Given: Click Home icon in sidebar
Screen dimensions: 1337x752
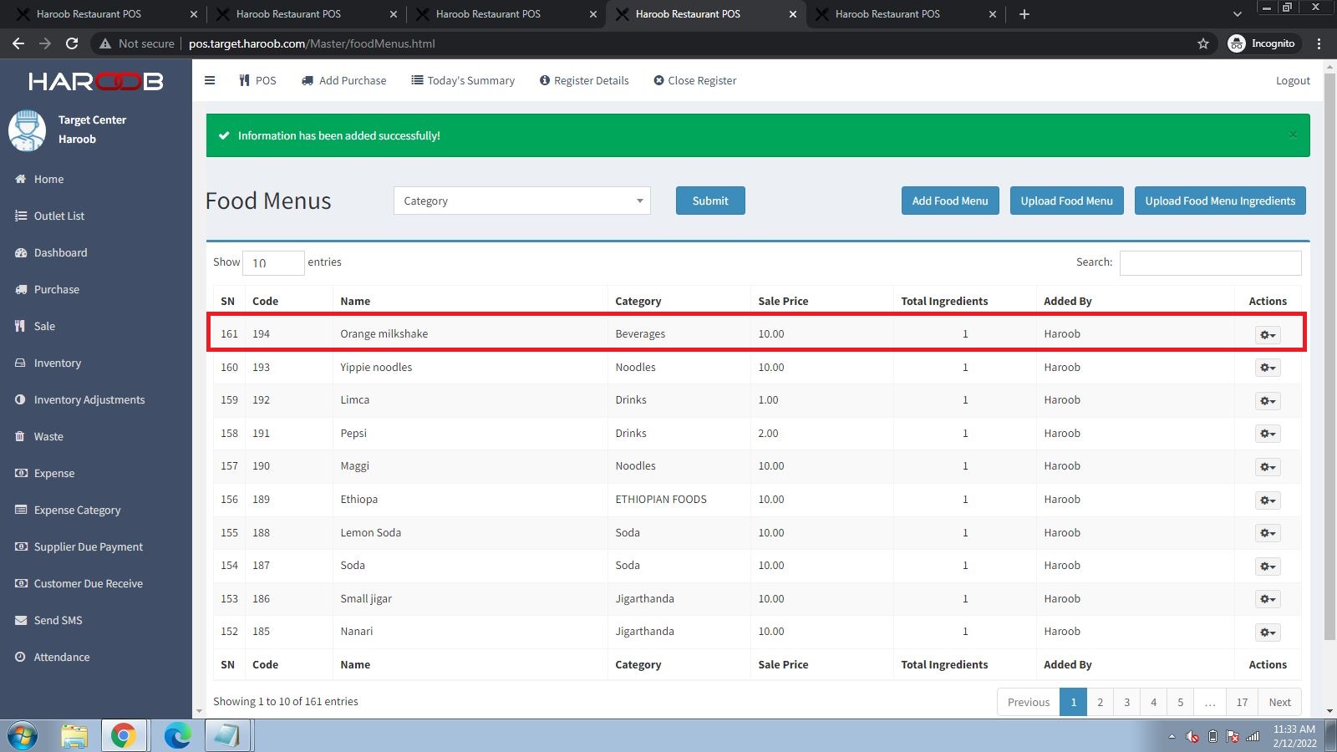Looking at the screenshot, I should point(21,179).
